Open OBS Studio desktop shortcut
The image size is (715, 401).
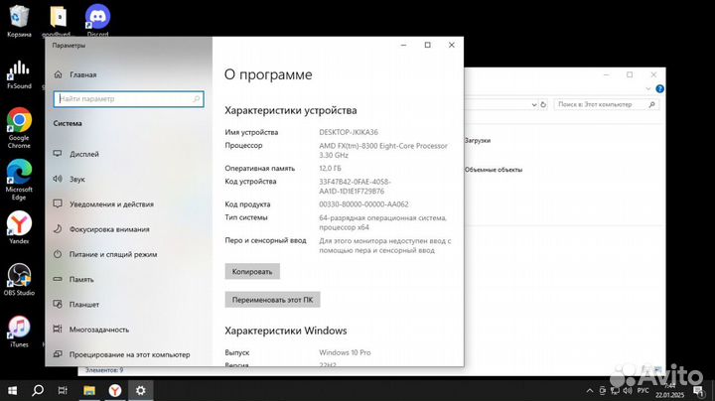point(19,279)
